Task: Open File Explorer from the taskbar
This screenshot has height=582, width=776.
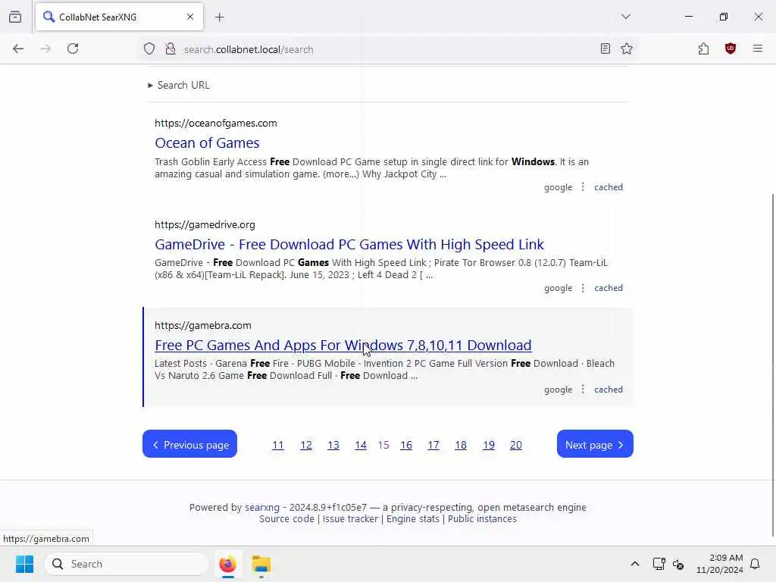Action: [x=261, y=564]
